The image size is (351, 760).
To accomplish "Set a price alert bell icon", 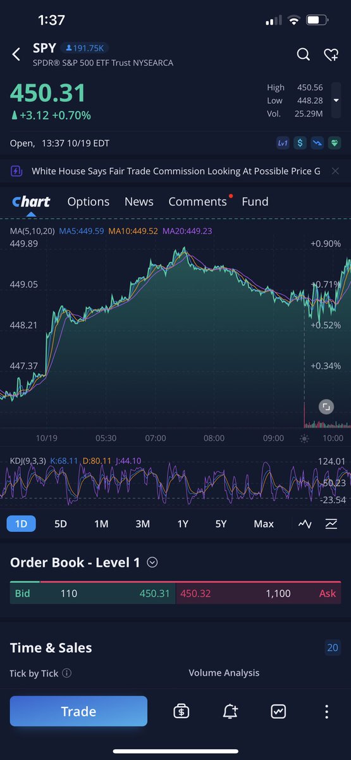I will pyautogui.click(x=230, y=711).
